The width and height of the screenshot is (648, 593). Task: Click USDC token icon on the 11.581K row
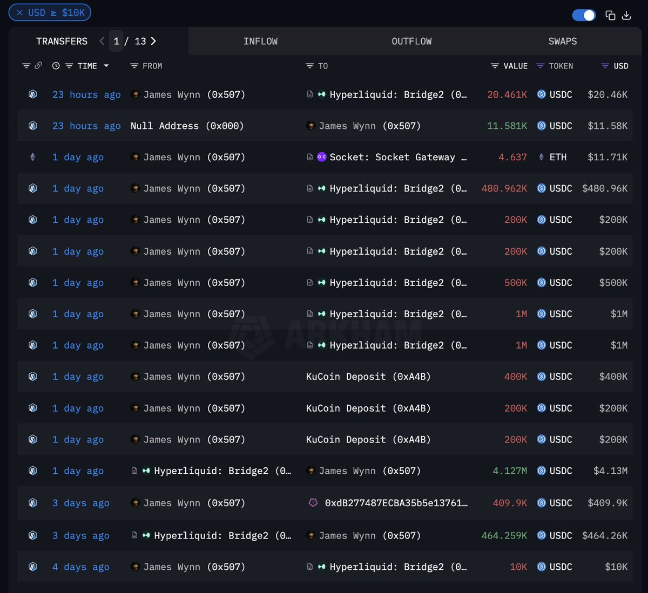coord(541,126)
